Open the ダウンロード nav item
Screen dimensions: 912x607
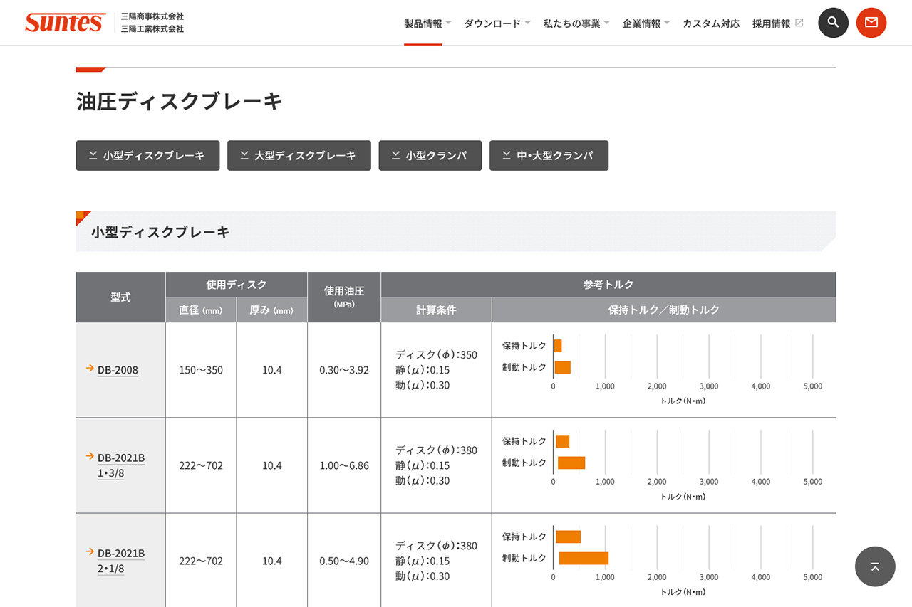point(492,23)
